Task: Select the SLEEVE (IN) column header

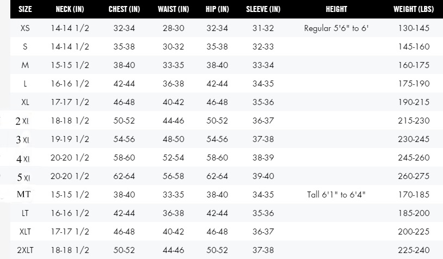Action: pyautogui.click(x=263, y=9)
